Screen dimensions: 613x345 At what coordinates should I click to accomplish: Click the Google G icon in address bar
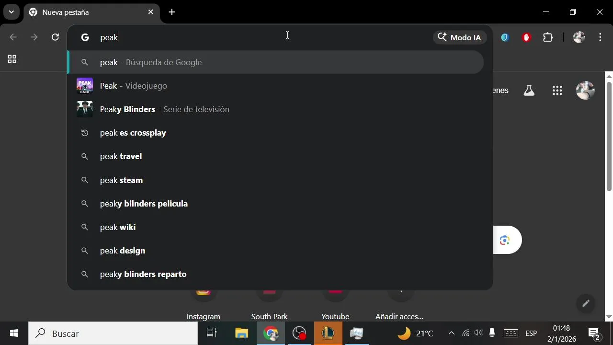tap(85, 37)
